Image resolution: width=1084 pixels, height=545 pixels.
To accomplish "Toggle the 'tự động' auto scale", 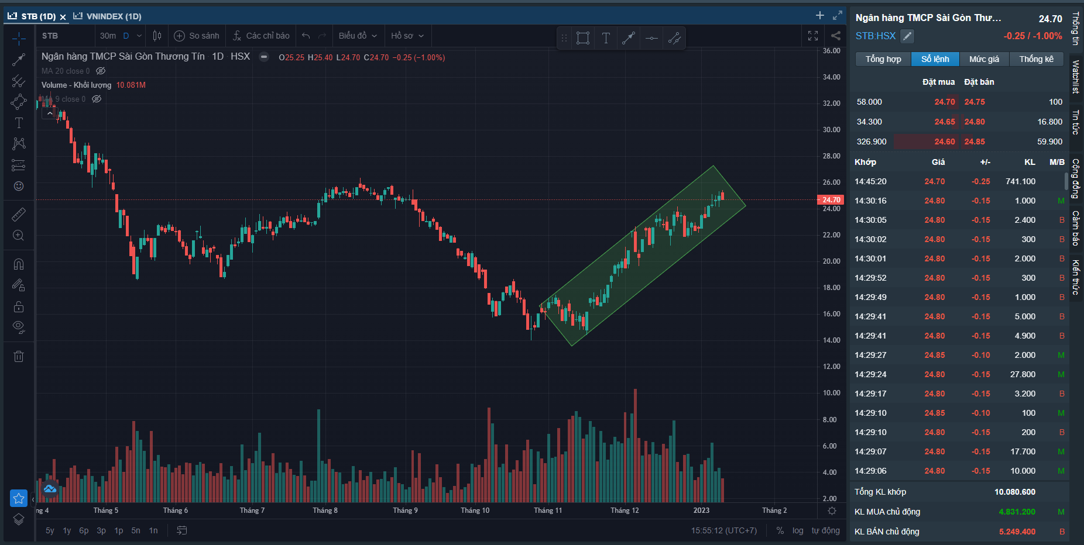I will coord(825,530).
